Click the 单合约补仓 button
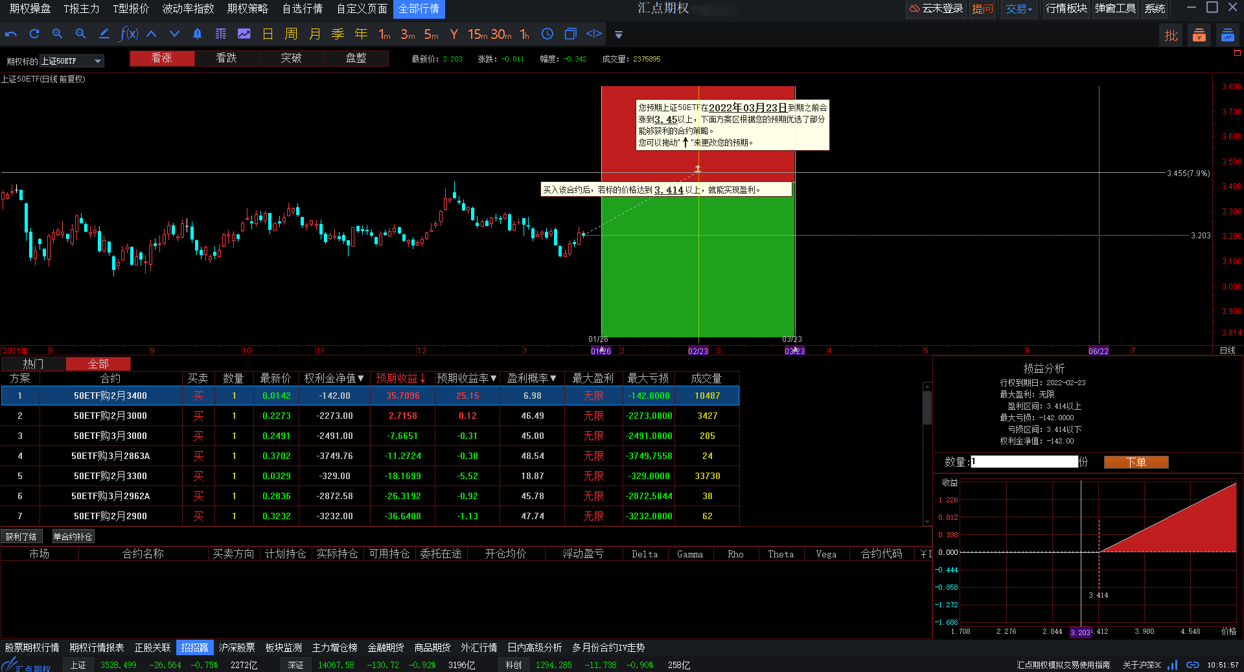This screenshot has height=672, width=1244. point(73,537)
